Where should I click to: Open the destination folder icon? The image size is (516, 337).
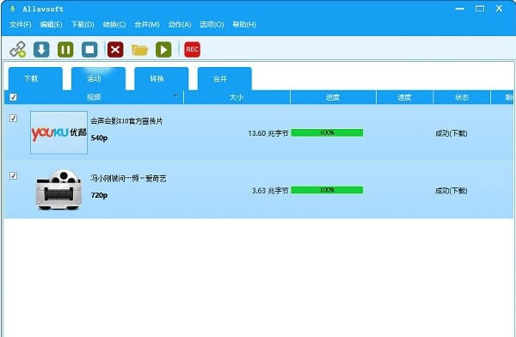[139, 50]
